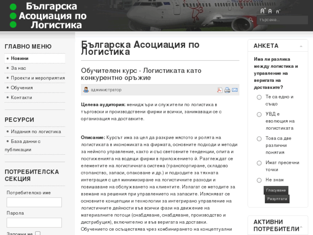This screenshot has height=235, width=313.
Task: Click the Резултати button
Action: pos(277,199)
